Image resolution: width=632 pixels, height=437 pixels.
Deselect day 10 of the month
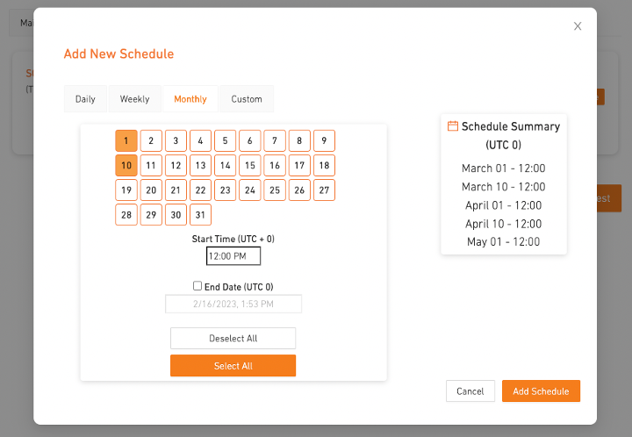(x=126, y=165)
